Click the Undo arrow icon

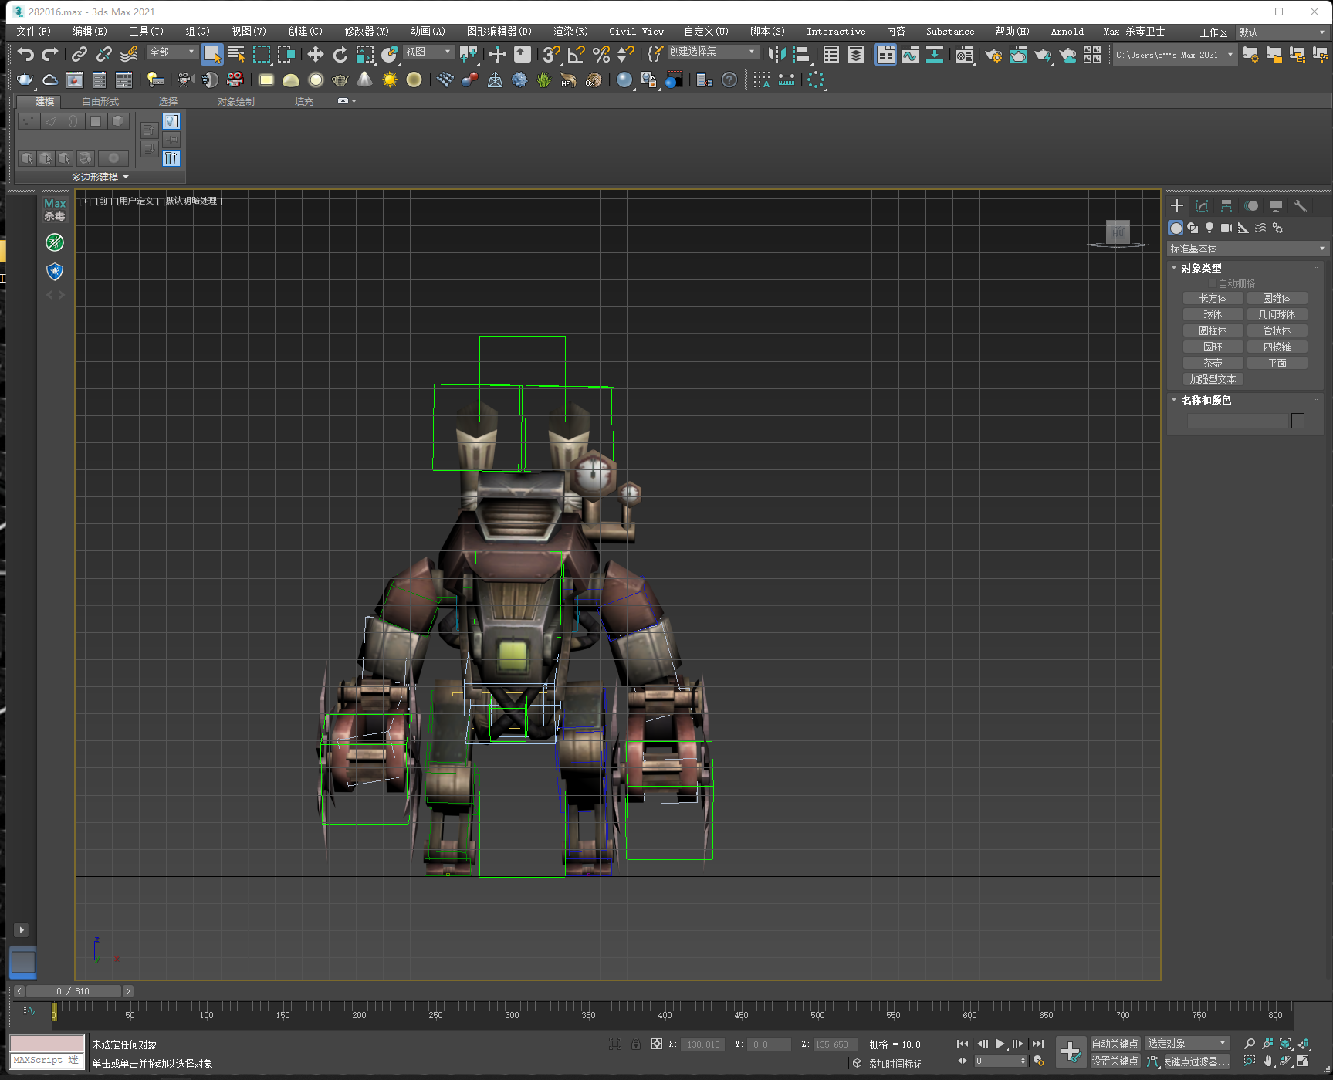(x=25, y=54)
